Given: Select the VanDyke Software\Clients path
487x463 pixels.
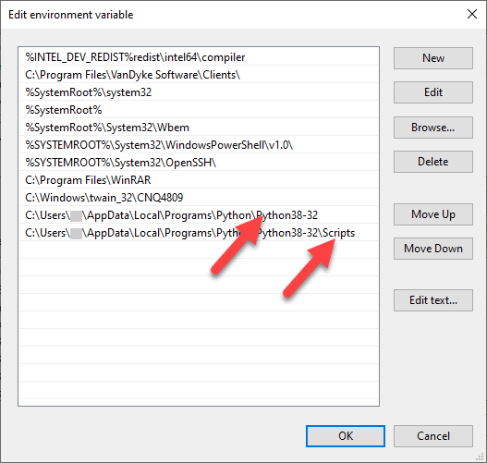Looking at the screenshot, I should click(199, 75).
